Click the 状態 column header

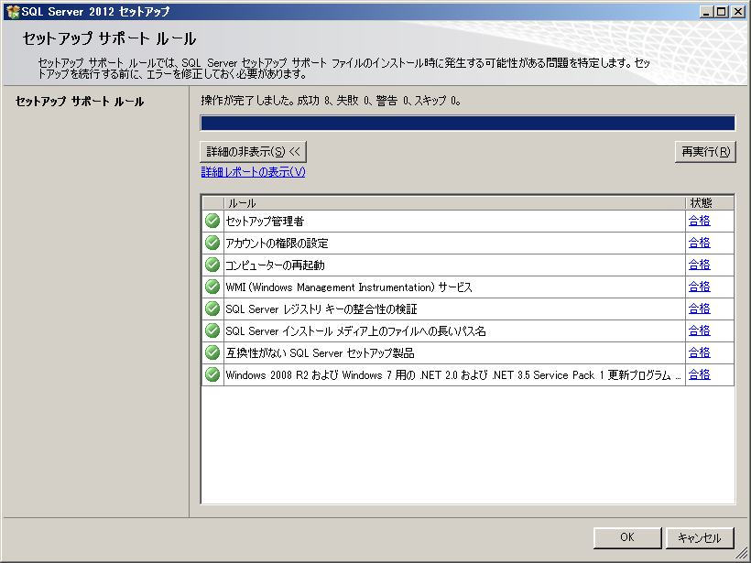click(709, 202)
